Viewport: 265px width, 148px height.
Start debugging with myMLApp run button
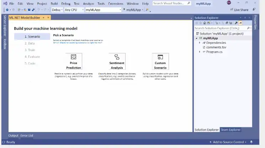click(x=132, y=10)
